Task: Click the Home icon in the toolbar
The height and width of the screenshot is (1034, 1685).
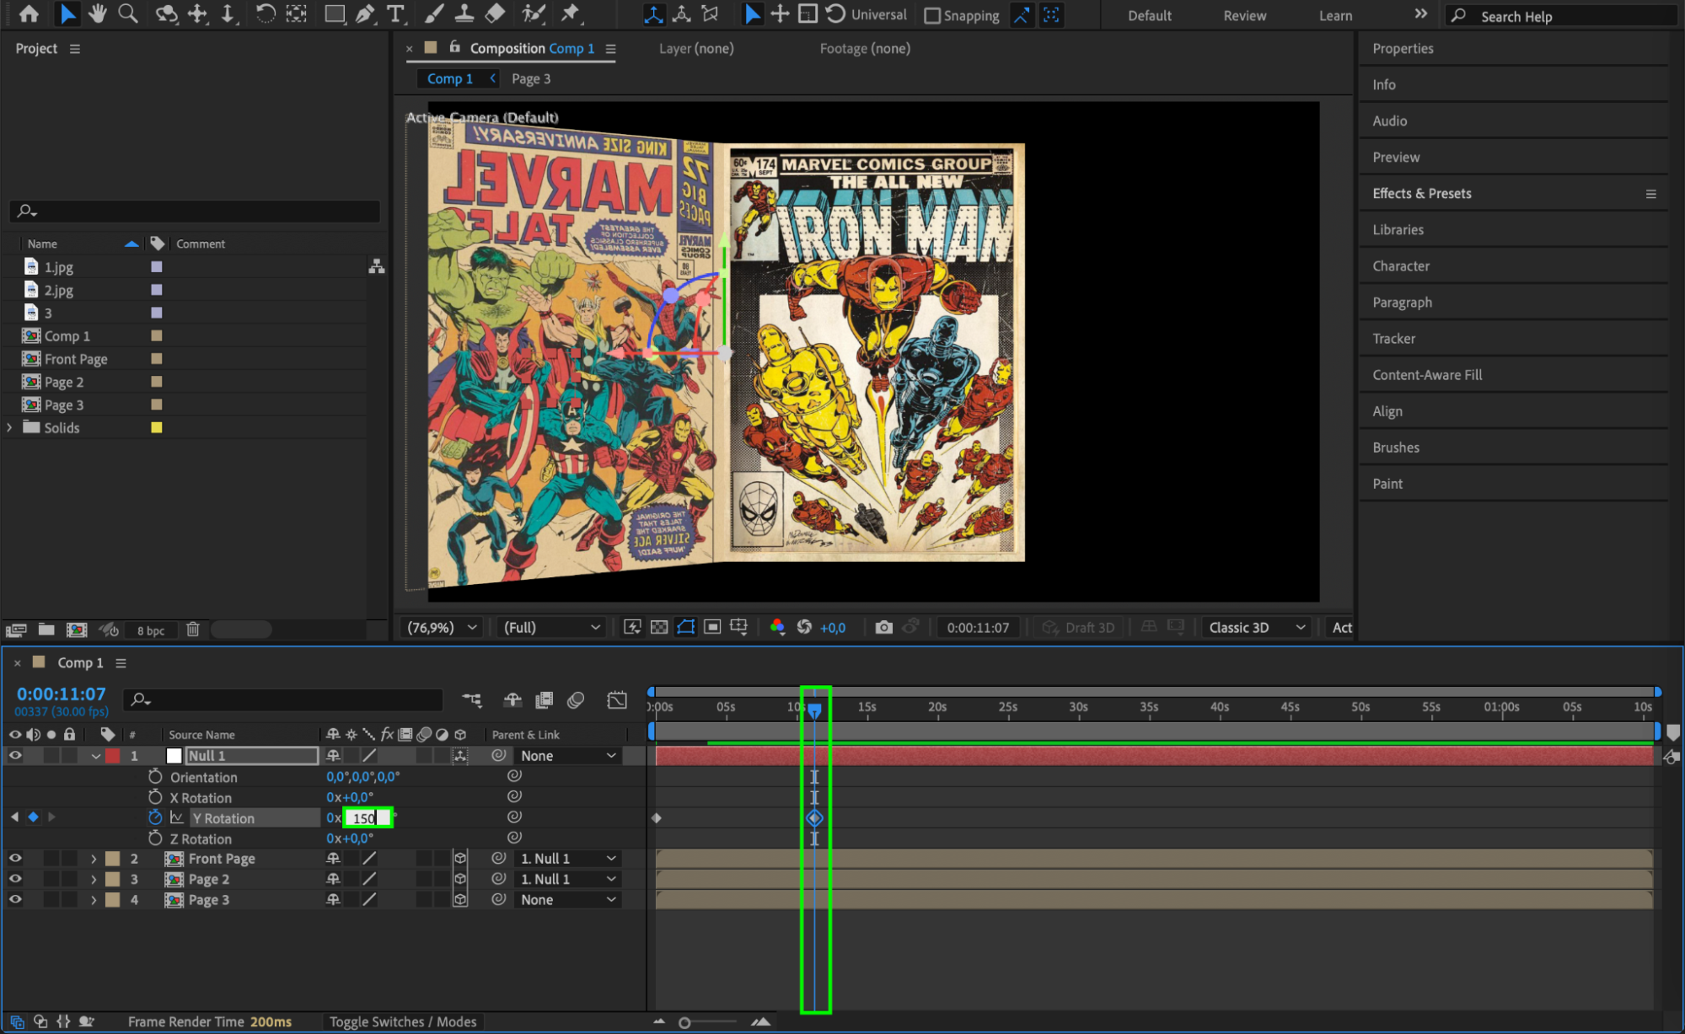Action: tap(29, 13)
